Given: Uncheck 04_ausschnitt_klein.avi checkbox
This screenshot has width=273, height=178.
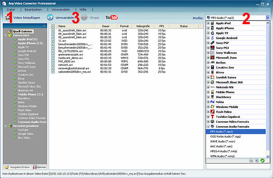Looking at the screenshot, I should click(x=53, y=34).
